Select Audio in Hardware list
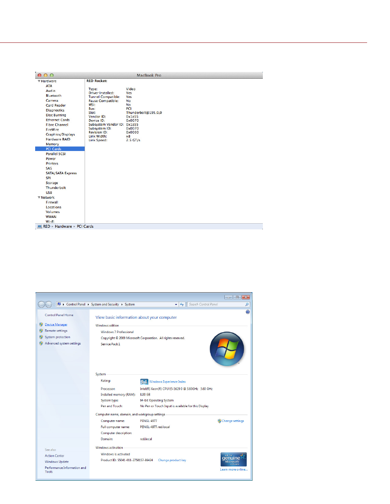 [51, 91]
